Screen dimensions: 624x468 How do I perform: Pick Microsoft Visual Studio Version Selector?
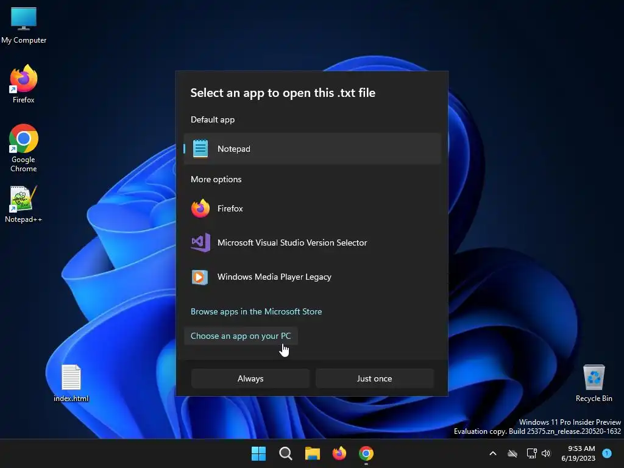click(313, 243)
